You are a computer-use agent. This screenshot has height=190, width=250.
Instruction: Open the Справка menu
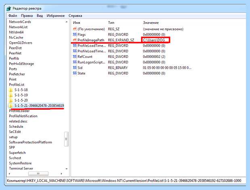75,16
